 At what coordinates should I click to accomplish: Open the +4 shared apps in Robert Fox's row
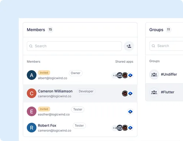[114, 128]
